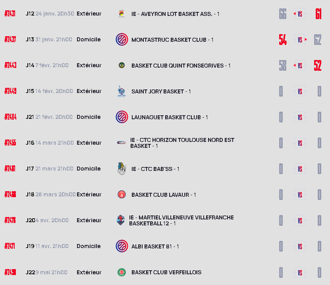Click the Basket Club Quint Fonsegrives logo
This screenshot has height=285, width=330.
(x=122, y=66)
